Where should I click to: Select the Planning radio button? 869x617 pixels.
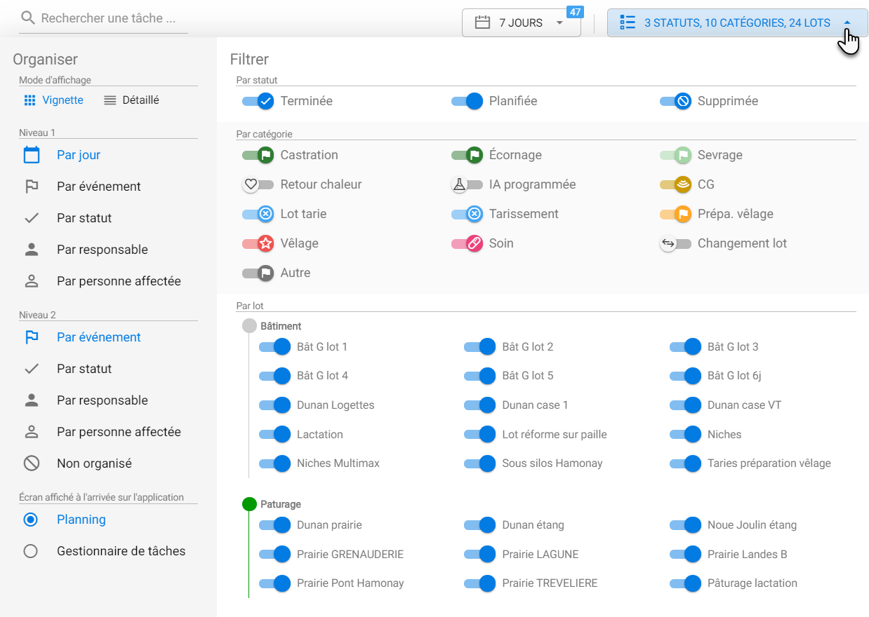coord(30,520)
